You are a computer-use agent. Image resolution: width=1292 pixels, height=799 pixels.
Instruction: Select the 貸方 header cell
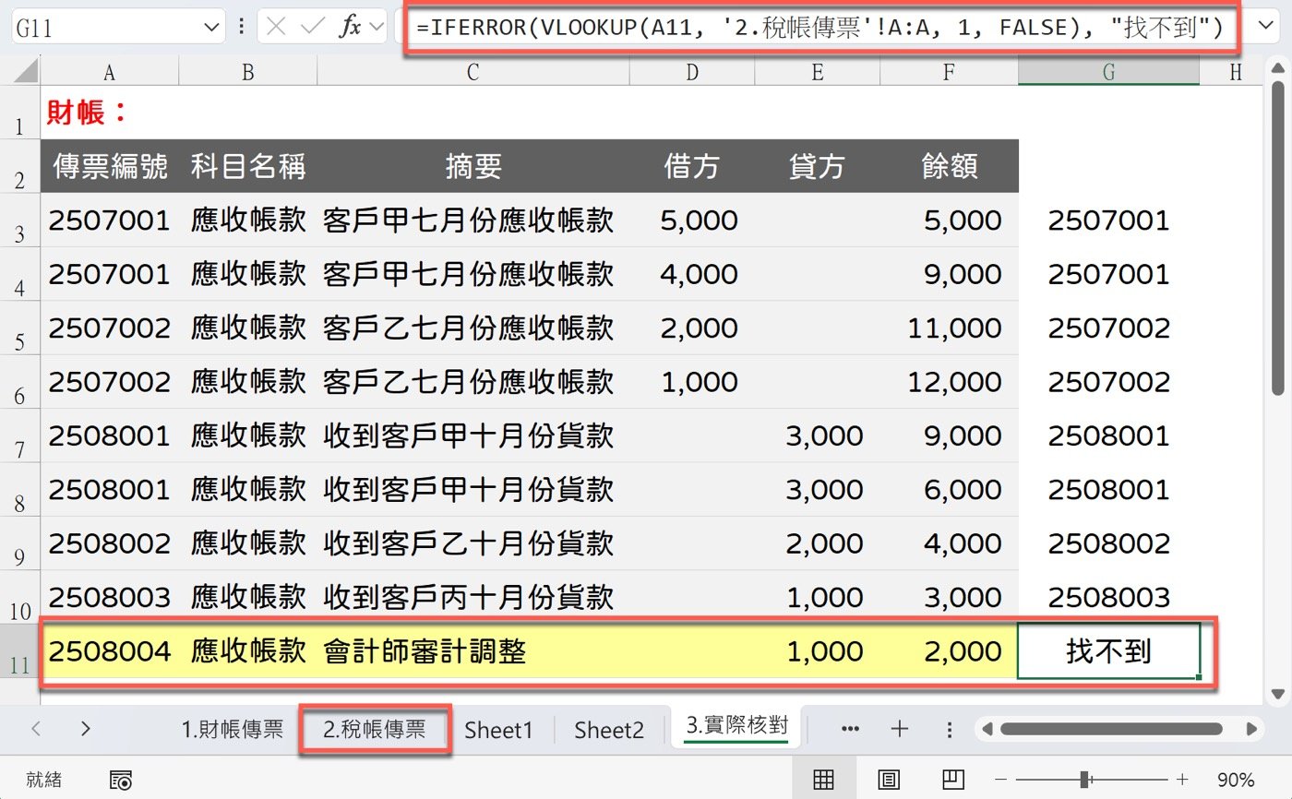pos(817,166)
